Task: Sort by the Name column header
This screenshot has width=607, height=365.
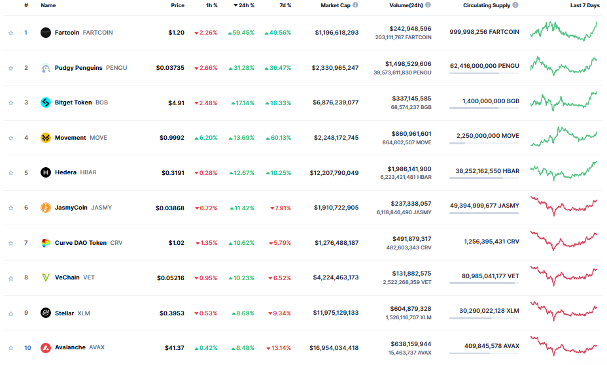Action: click(x=48, y=5)
